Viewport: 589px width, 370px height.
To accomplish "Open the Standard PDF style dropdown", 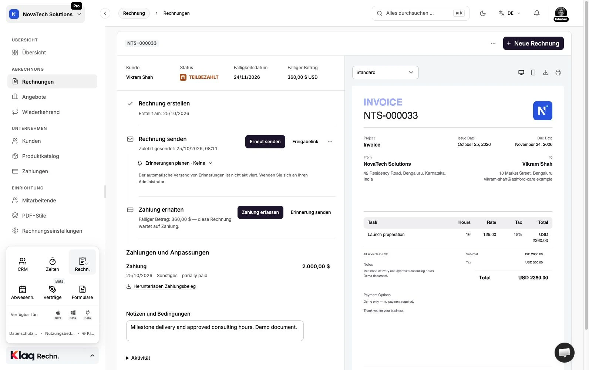I will [x=385, y=73].
